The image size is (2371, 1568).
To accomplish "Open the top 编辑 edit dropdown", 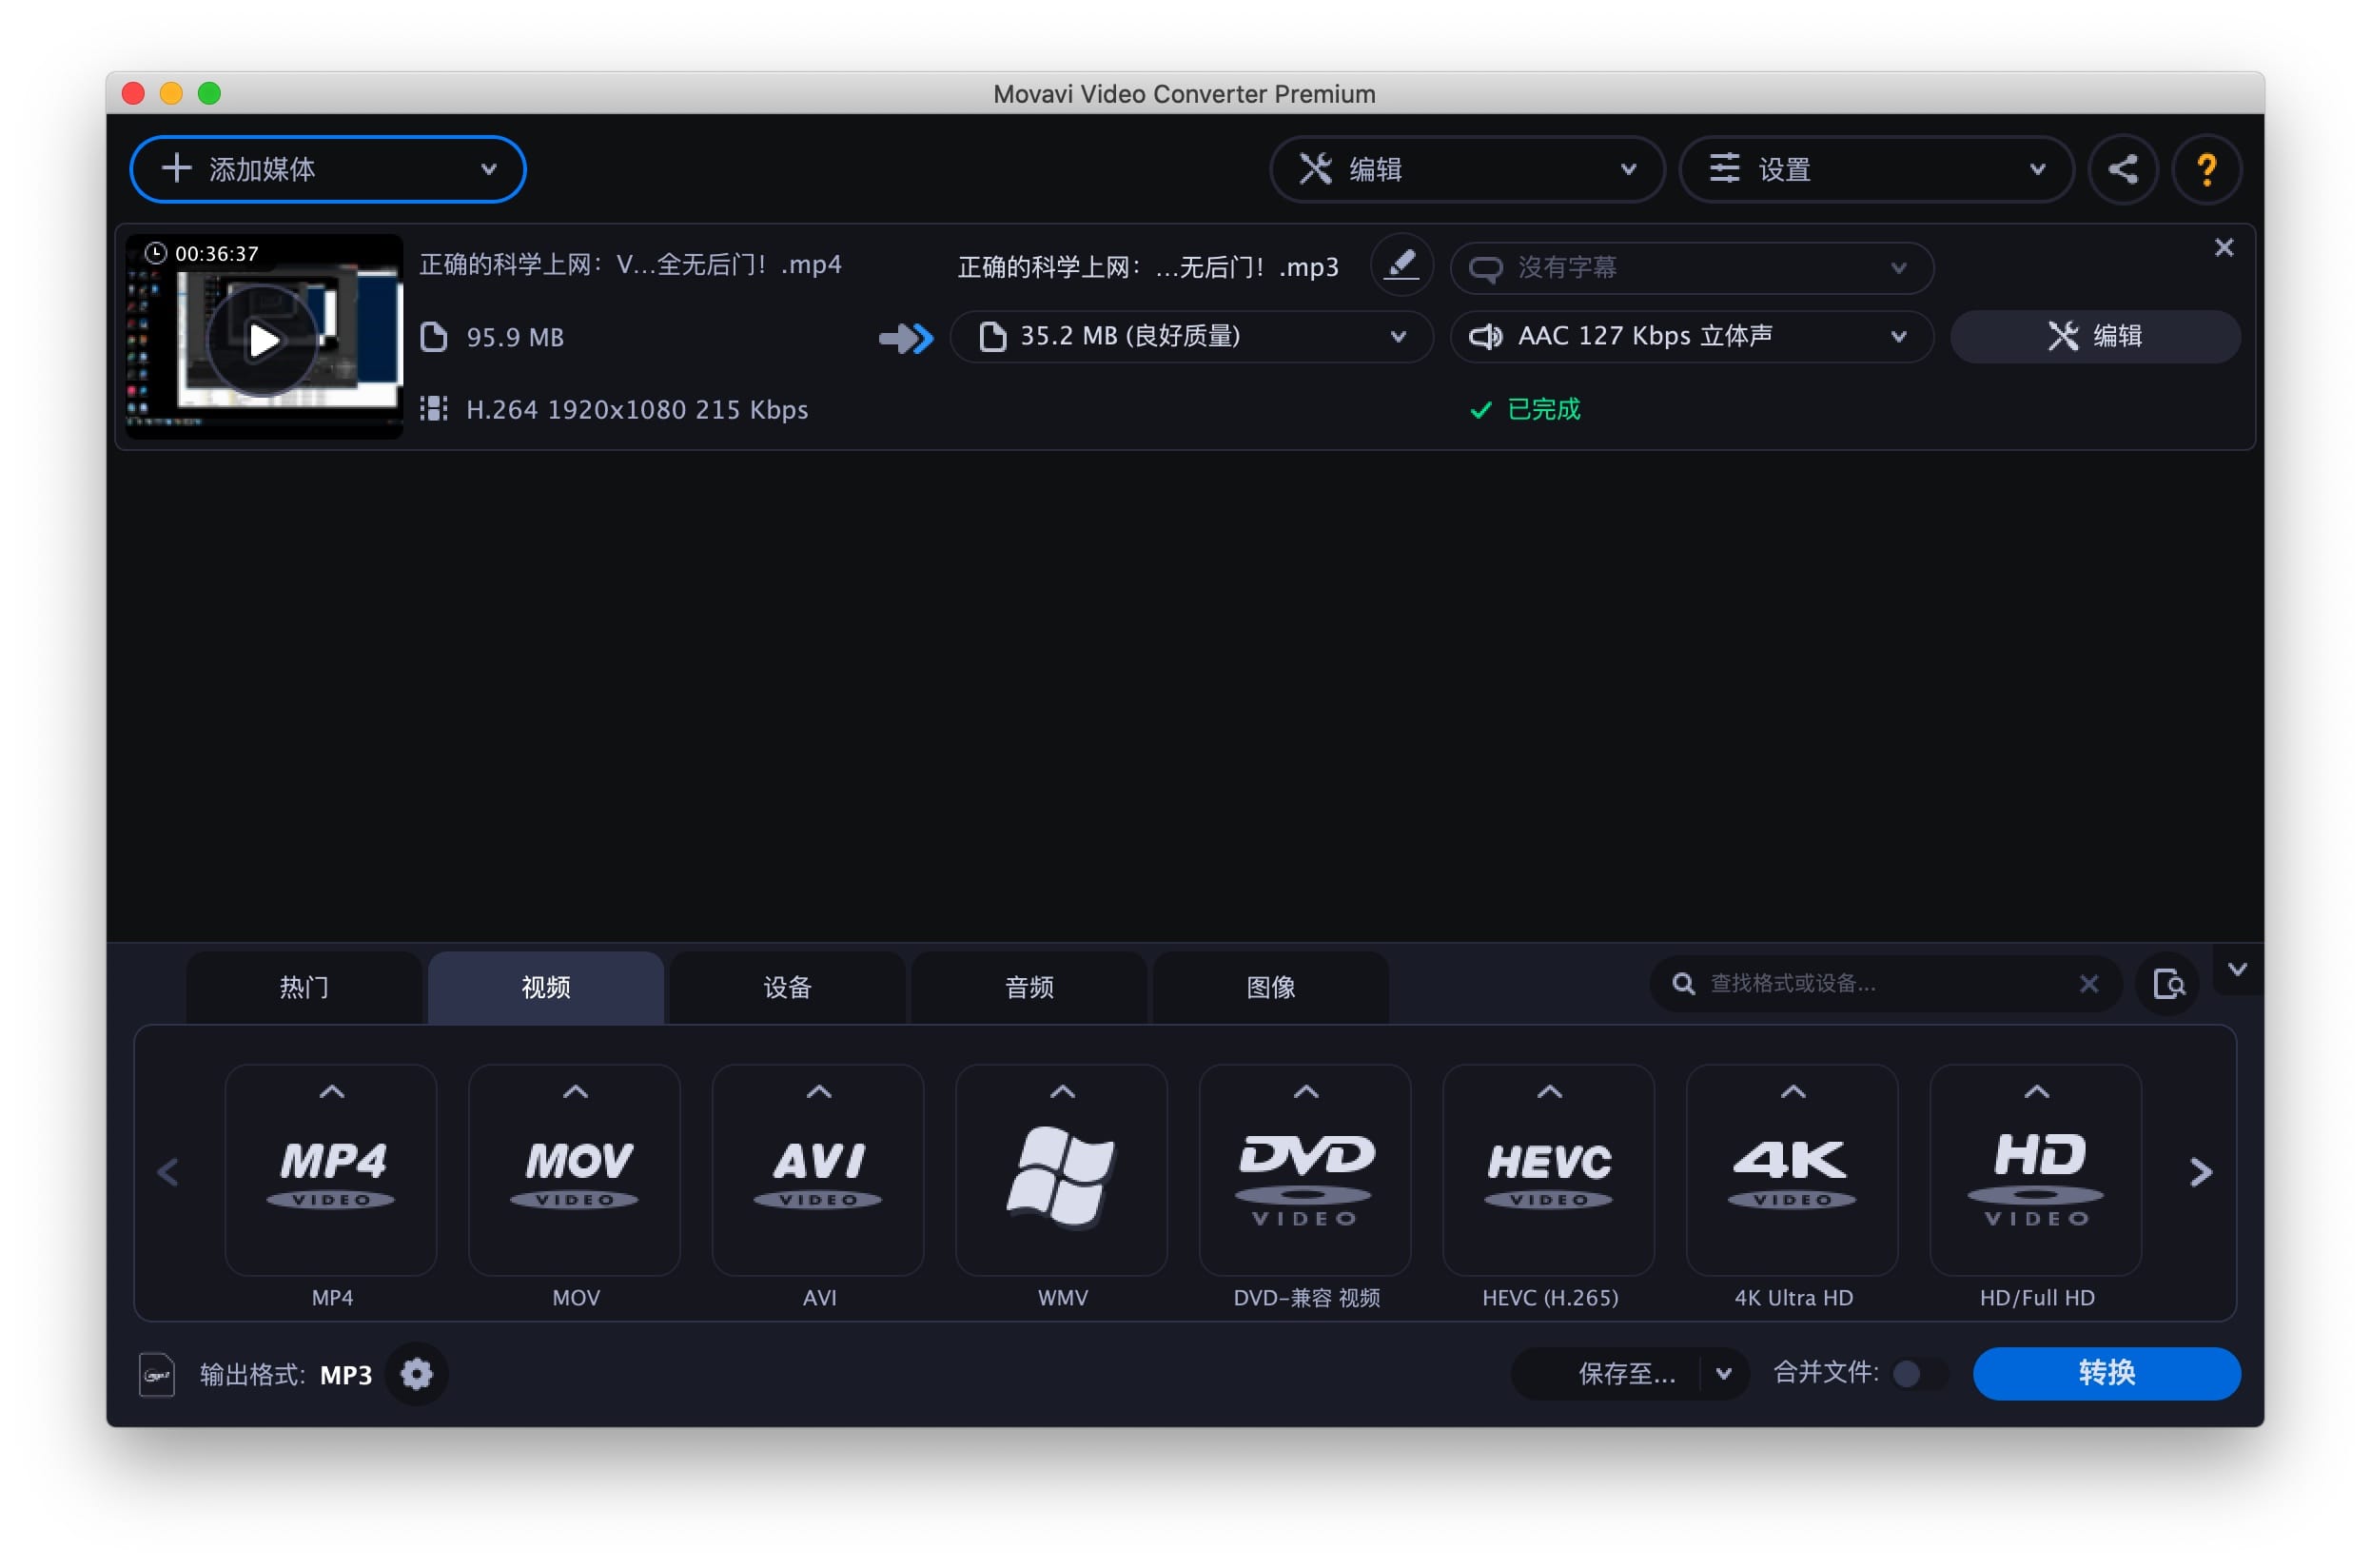I will [x=1466, y=169].
